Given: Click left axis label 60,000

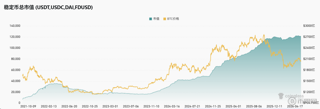Looking at the screenshot, I should click(x=16, y=70).
